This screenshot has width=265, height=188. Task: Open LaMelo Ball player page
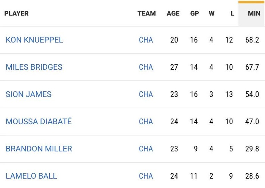(x=31, y=176)
